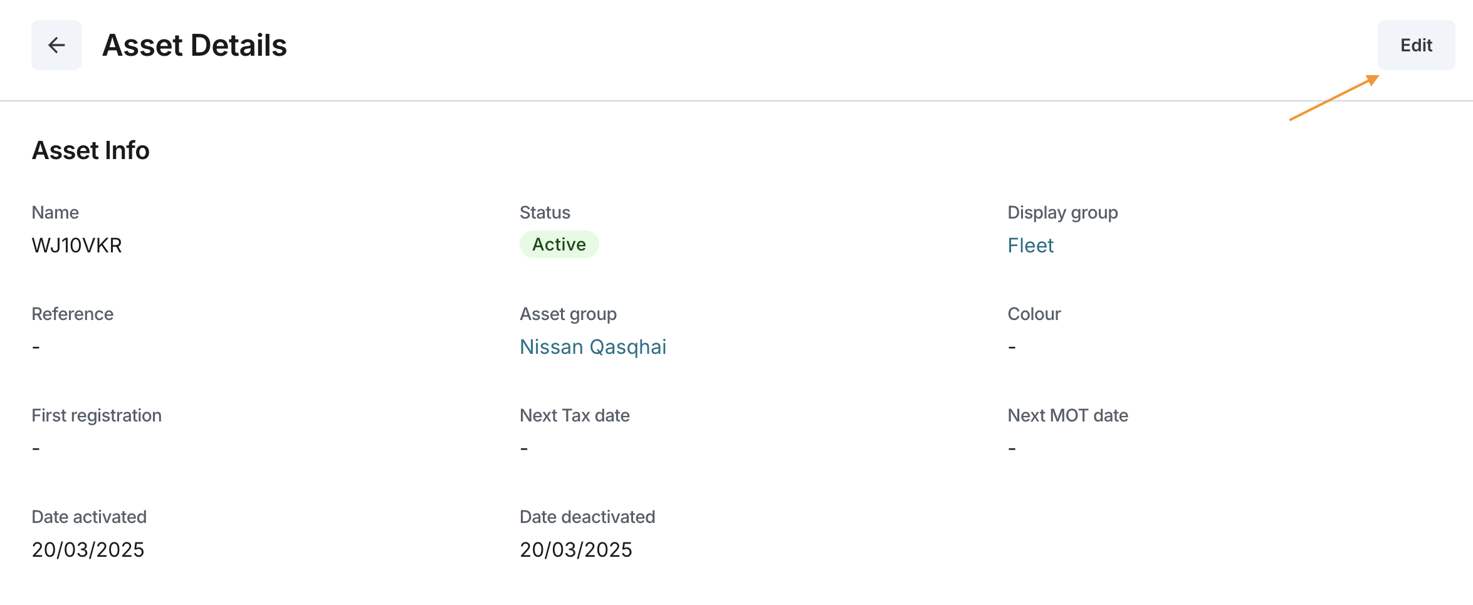Click the Next MOT date label
Viewport: 1473px width, 605px height.
(x=1067, y=416)
